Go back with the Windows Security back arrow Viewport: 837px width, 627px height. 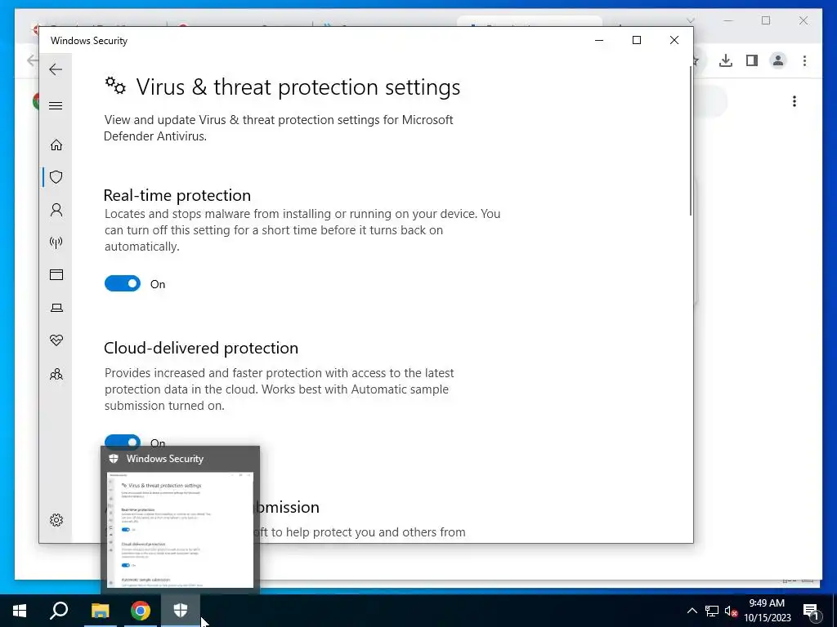[56, 69]
